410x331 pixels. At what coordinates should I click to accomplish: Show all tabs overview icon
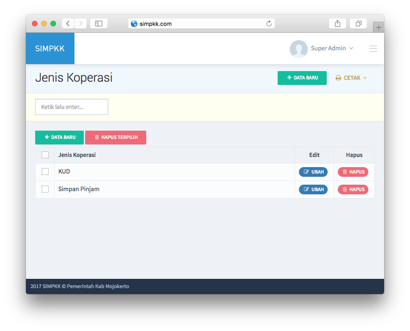[x=358, y=24]
